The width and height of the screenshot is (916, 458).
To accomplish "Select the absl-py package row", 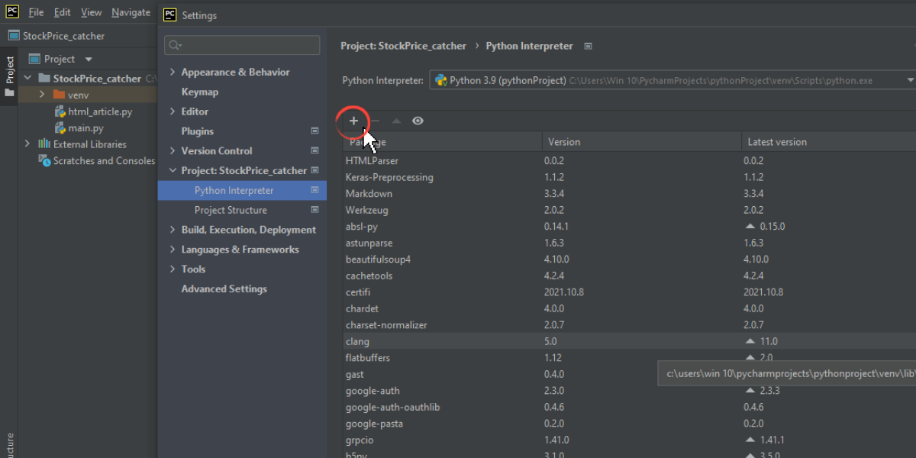I will coord(629,227).
